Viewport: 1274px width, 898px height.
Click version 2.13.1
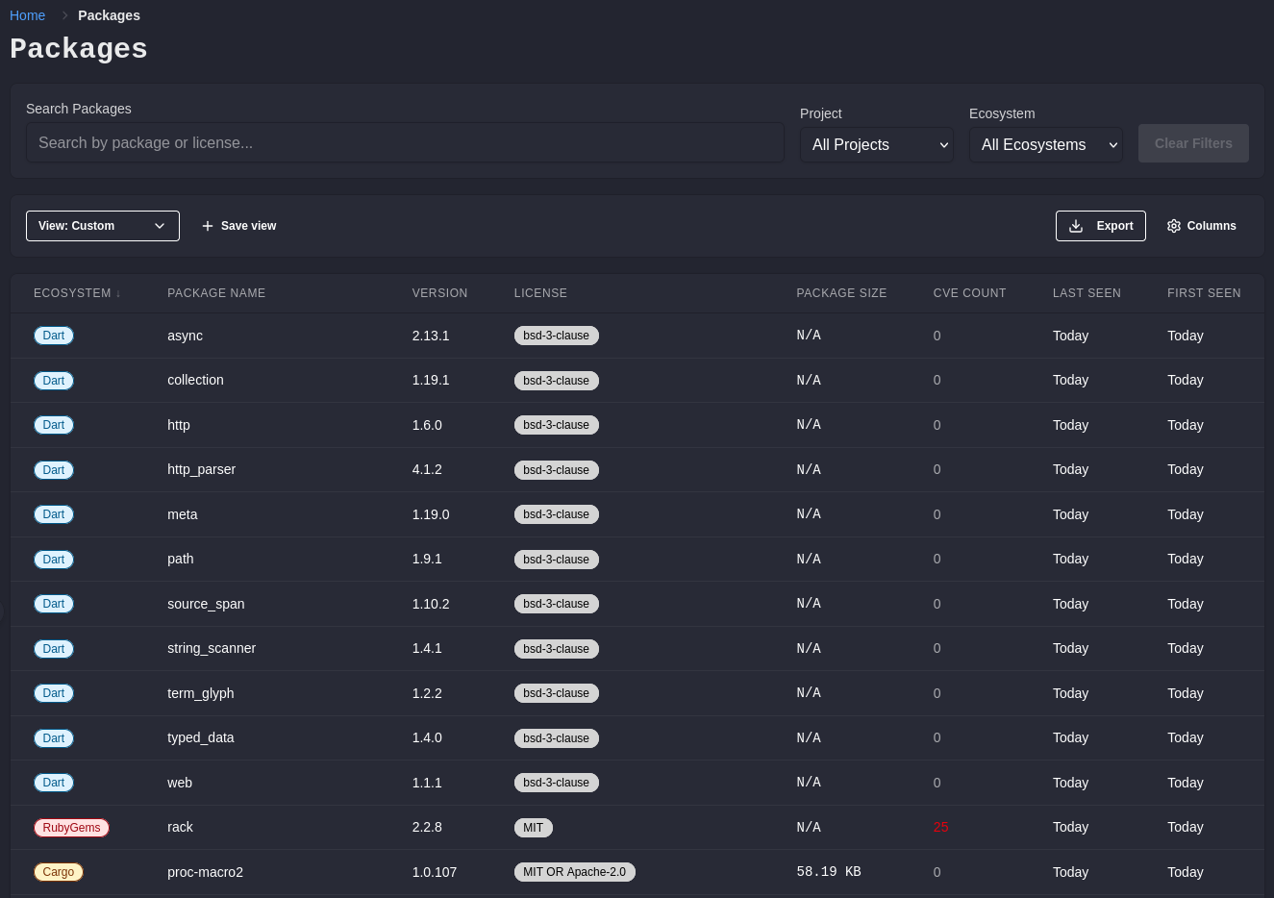pyautogui.click(x=431, y=336)
